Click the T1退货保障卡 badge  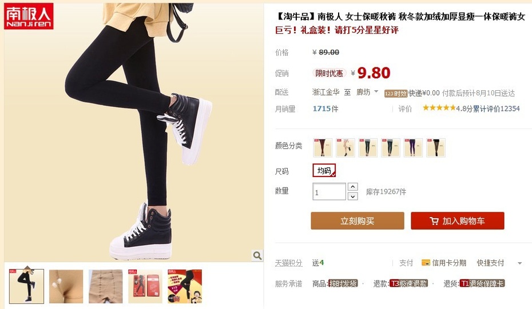[482, 283]
